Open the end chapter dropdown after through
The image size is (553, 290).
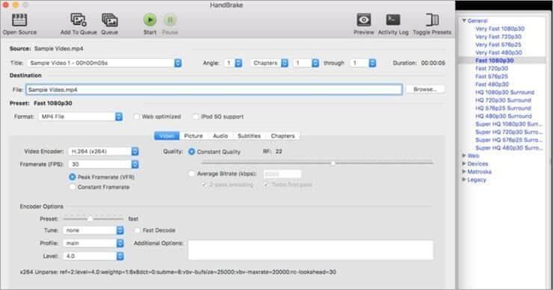pos(363,63)
